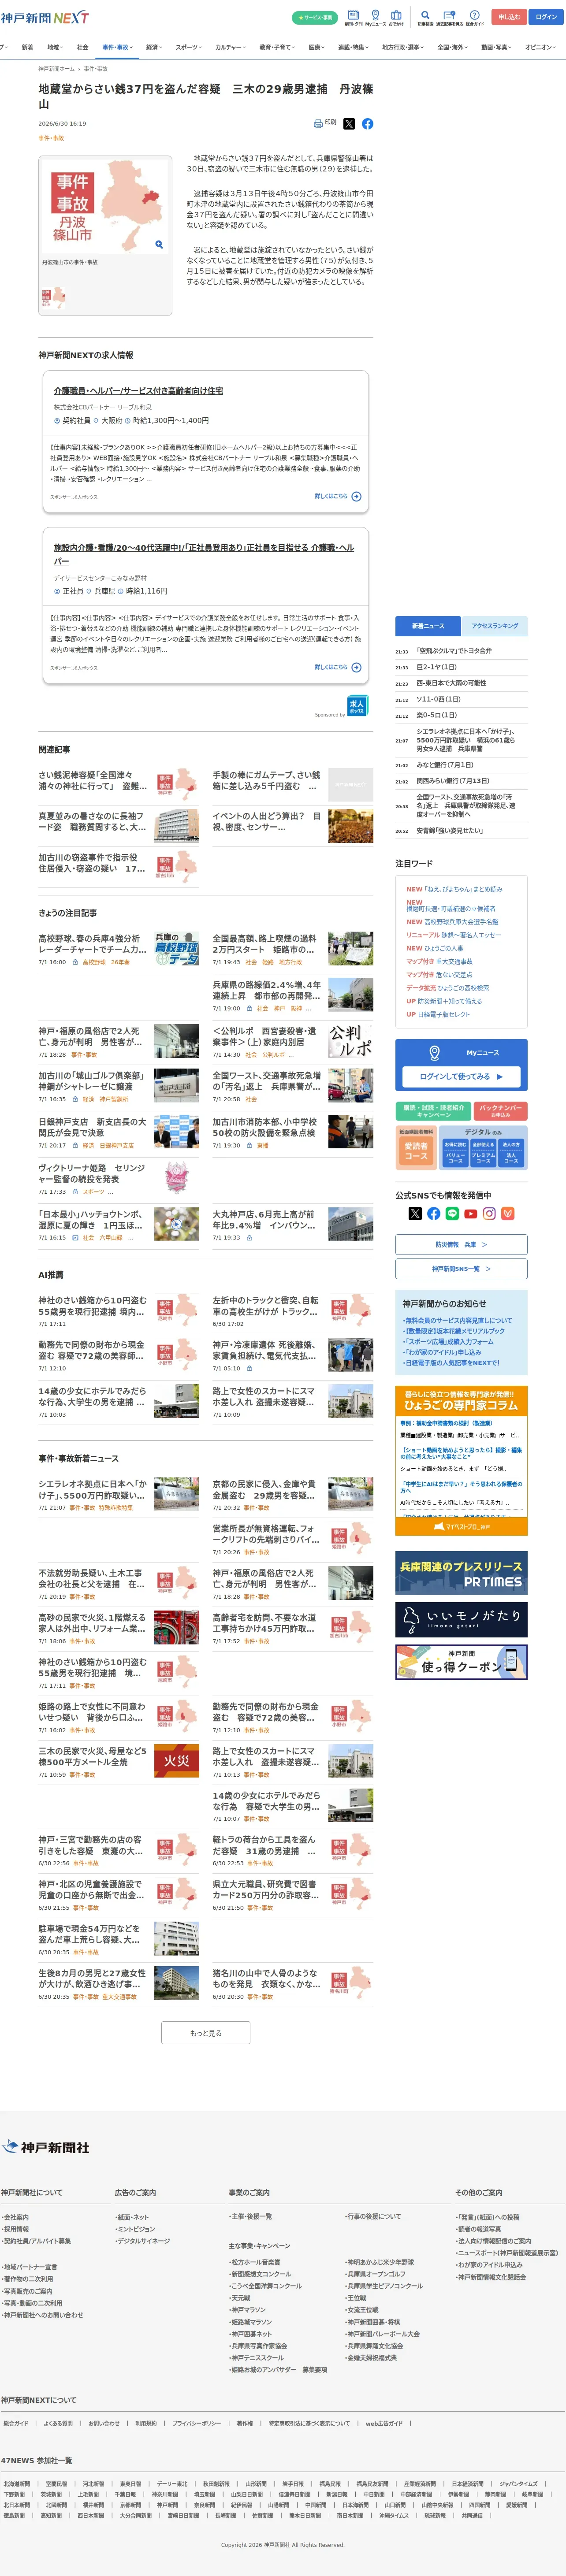
Task: Share the article on X
Action: (349, 124)
